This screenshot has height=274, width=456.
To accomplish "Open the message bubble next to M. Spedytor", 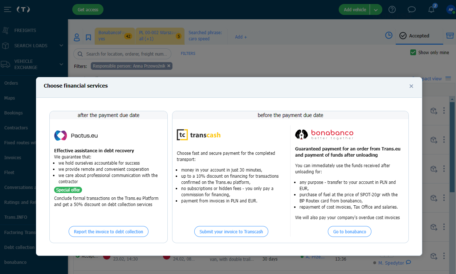I will [408, 262].
